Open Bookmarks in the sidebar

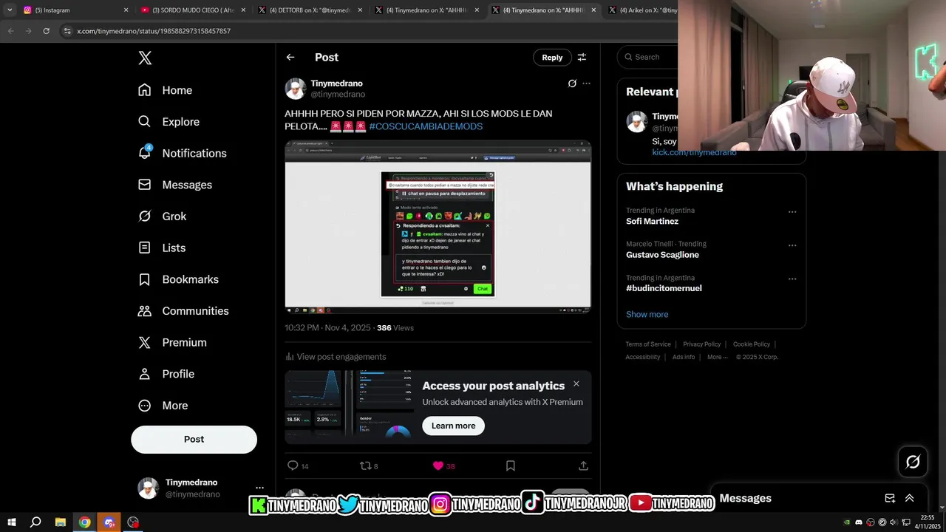click(x=178, y=279)
